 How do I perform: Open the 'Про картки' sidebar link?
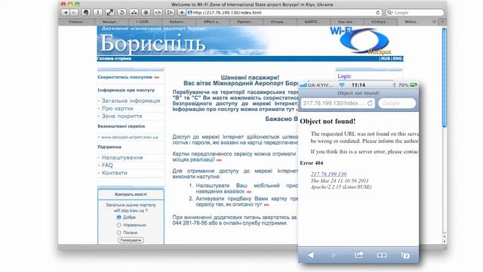pos(118,109)
